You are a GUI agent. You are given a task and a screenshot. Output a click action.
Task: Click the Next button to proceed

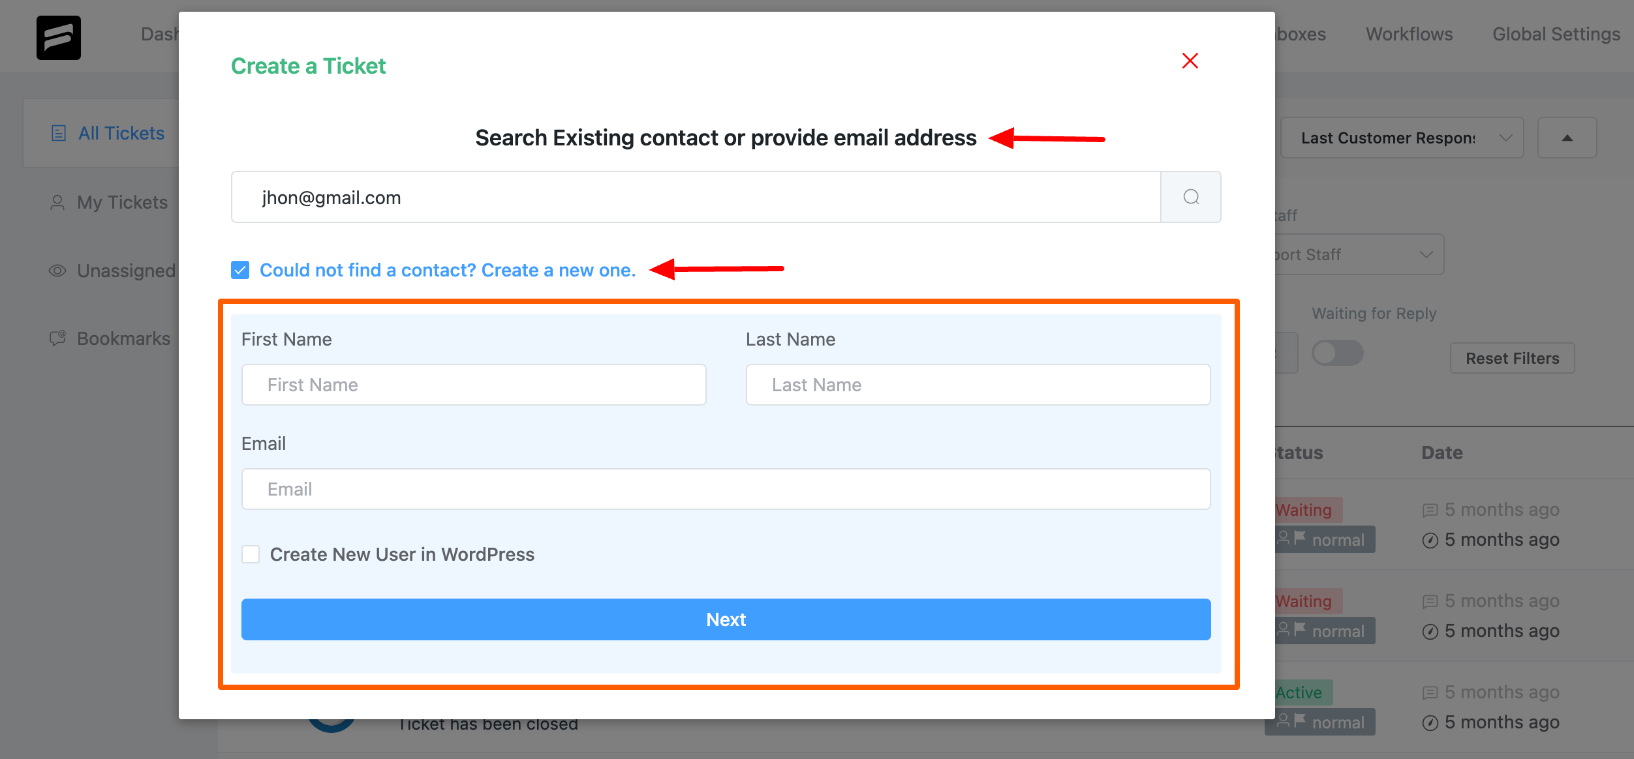[726, 618]
